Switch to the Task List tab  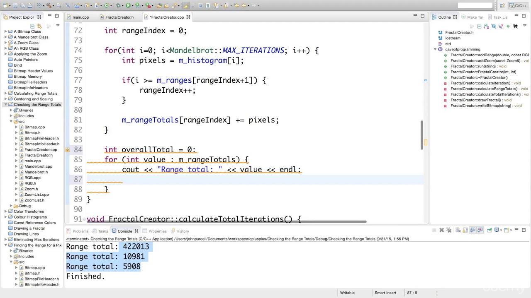[500, 17]
